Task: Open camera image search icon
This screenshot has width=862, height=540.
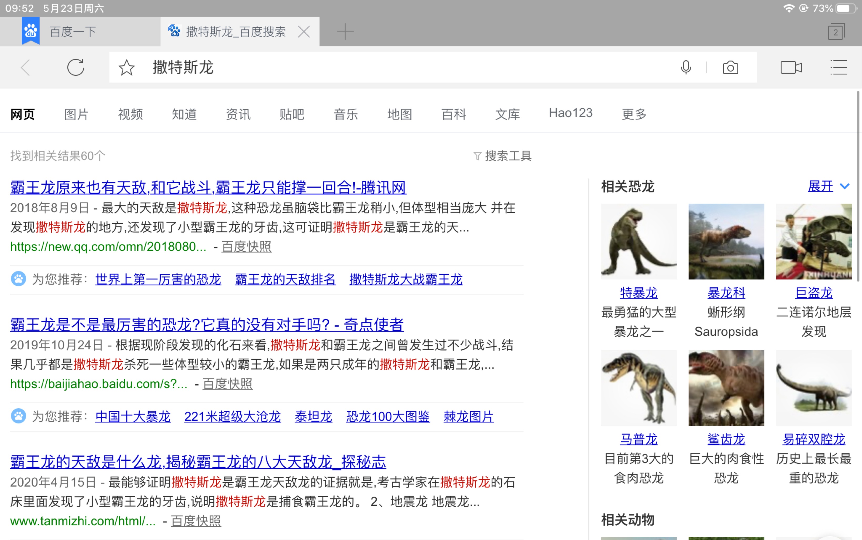Action: (x=730, y=67)
